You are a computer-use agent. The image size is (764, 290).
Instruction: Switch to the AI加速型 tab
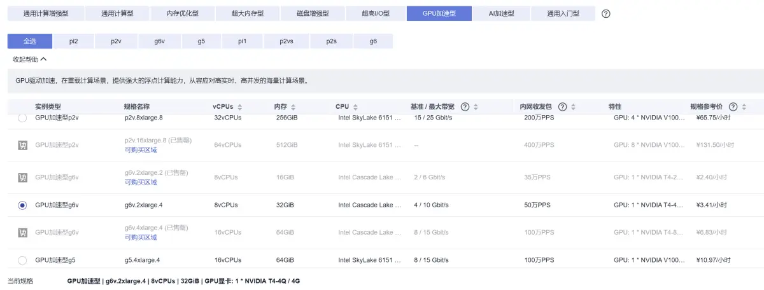click(x=501, y=14)
